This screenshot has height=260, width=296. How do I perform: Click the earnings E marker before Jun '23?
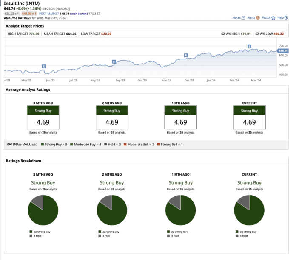click(44, 66)
